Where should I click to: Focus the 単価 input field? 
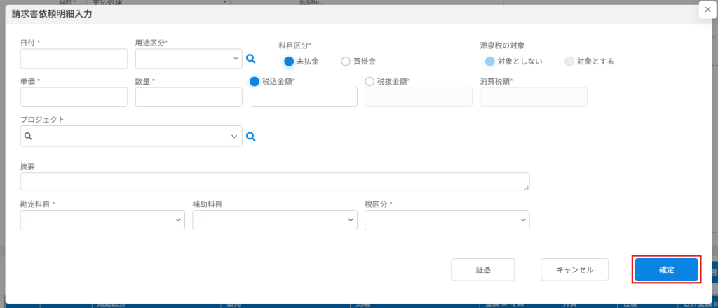tap(74, 97)
